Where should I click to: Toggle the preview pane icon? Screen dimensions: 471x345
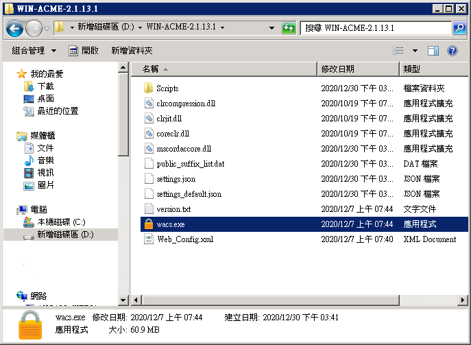(x=433, y=51)
